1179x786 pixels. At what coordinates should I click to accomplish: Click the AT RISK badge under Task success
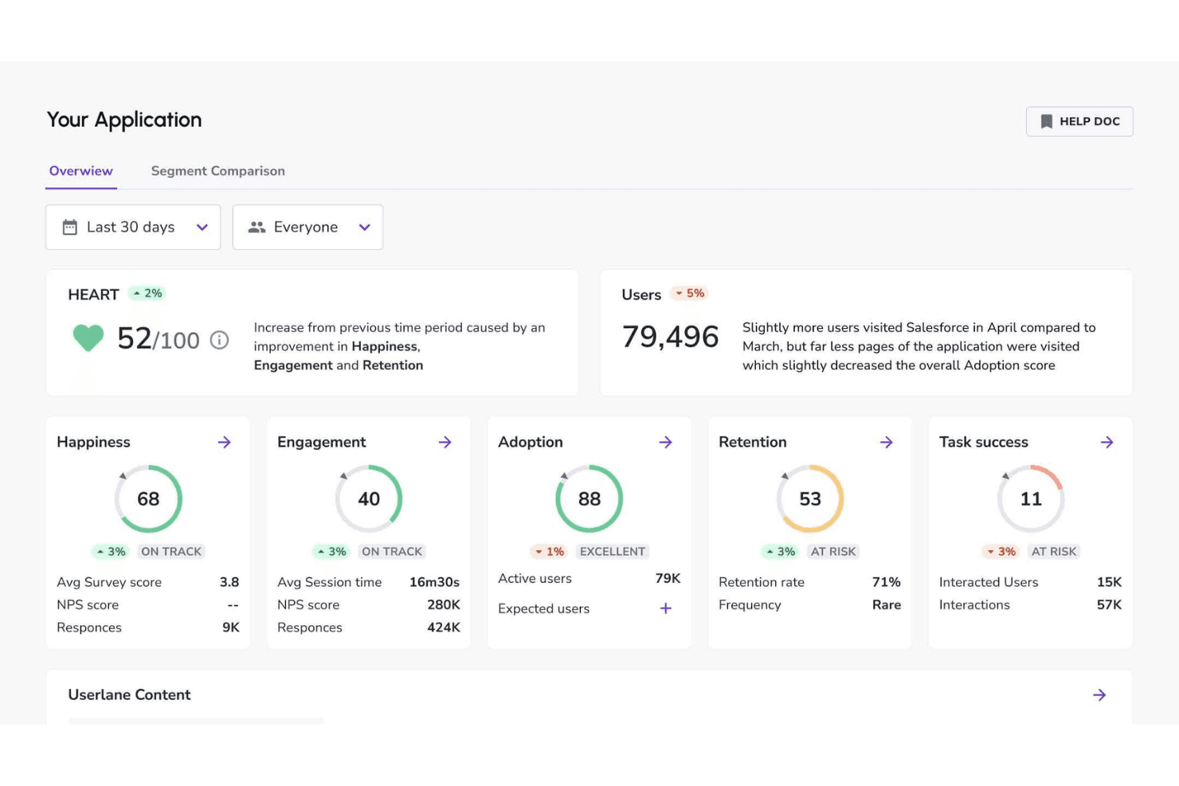point(1054,551)
